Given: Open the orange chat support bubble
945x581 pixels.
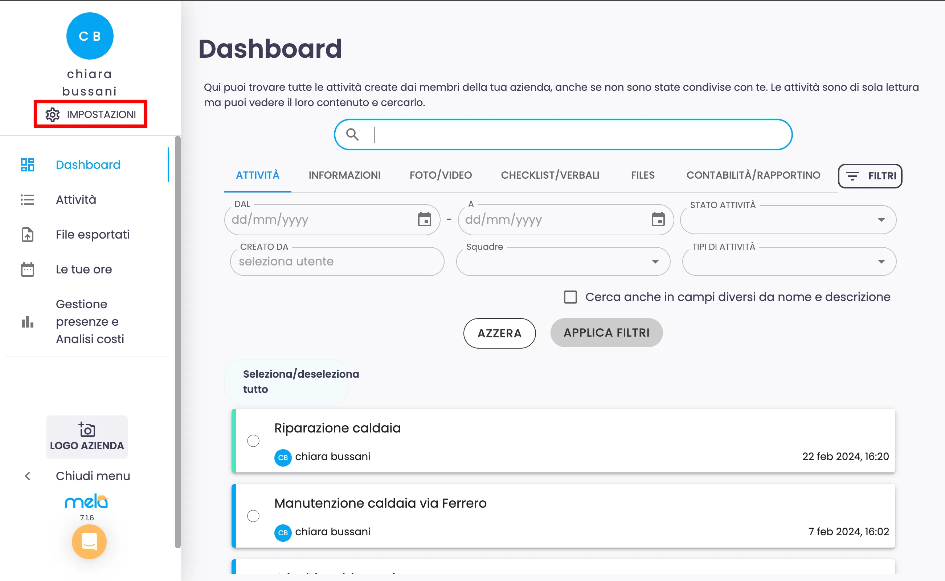Looking at the screenshot, I should coord(89,541).
